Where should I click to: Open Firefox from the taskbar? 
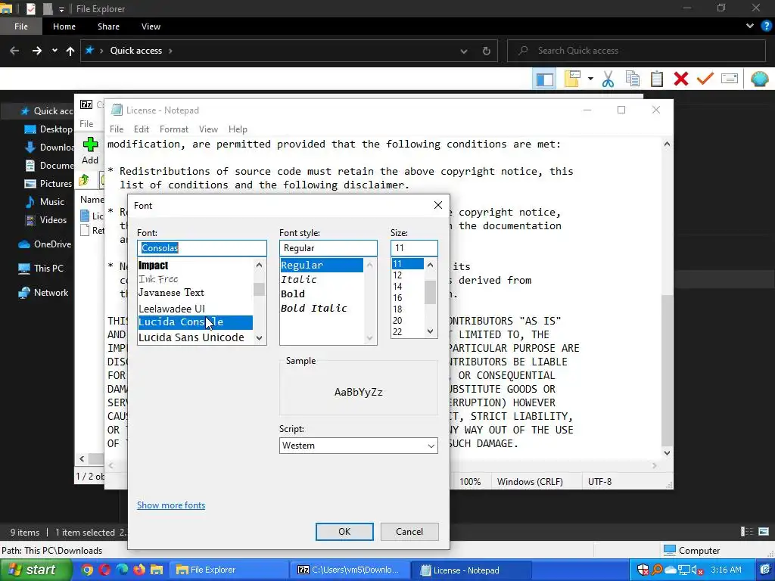[139, 570]
